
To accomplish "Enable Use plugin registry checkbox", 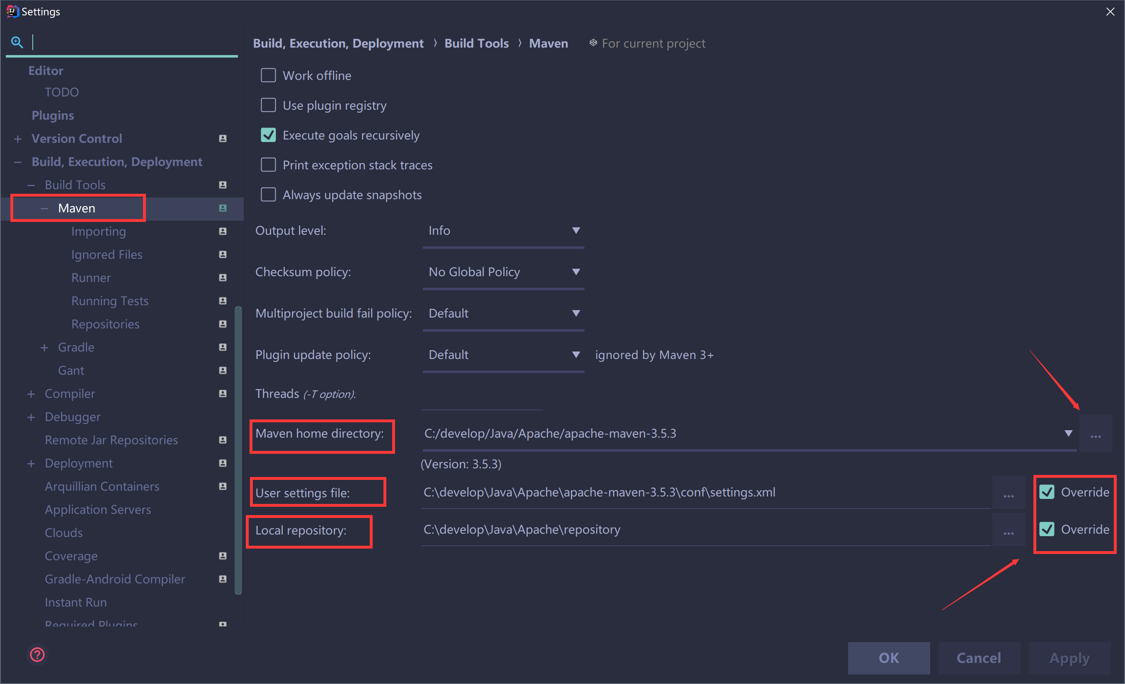I will 269,105.
